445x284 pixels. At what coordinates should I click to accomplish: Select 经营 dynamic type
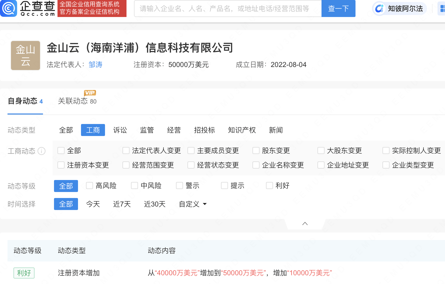pos(174,130)
